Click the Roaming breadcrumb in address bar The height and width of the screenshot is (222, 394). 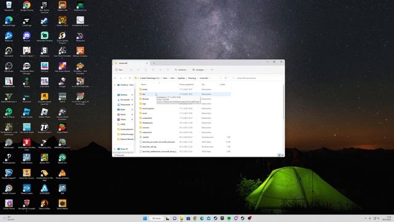pyautogui.click(x=192, y=78)
